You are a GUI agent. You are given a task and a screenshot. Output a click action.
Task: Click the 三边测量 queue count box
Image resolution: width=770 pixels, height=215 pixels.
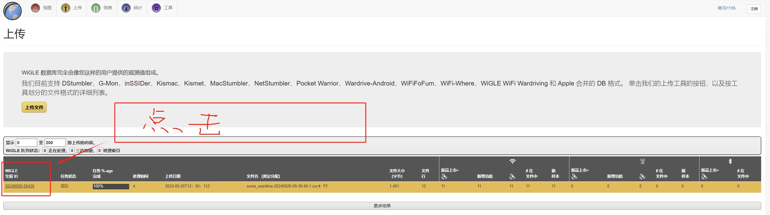tap(72, 151)
